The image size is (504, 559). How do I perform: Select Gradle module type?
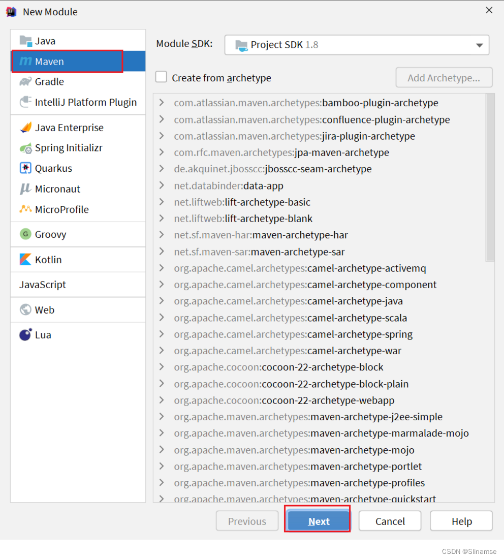(x=78, y=82)
